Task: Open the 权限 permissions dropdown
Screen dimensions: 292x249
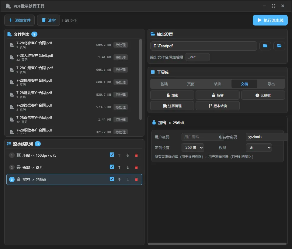Action: click(x=259, y=148)
